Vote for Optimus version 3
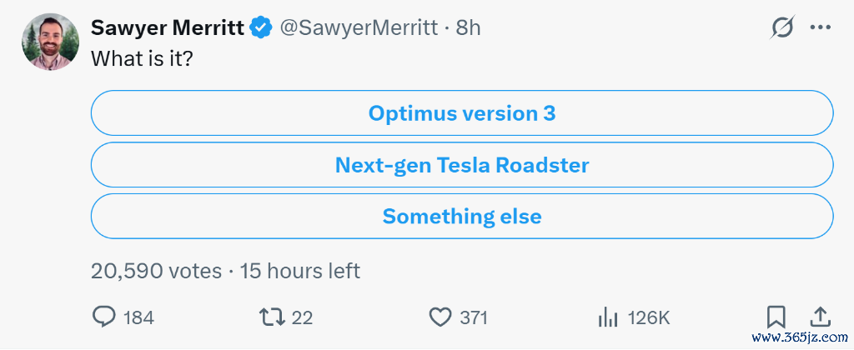 click(462, 113)
